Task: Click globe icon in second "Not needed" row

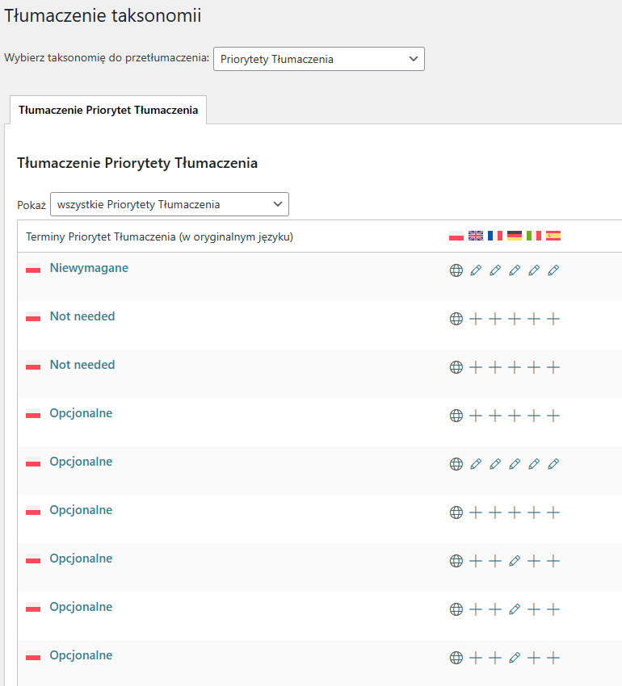Action: click(x=456, y=367)
